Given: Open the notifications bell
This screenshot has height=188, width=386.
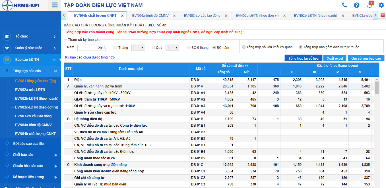Looking at the screenshot, I should click(x=370, y=5).
